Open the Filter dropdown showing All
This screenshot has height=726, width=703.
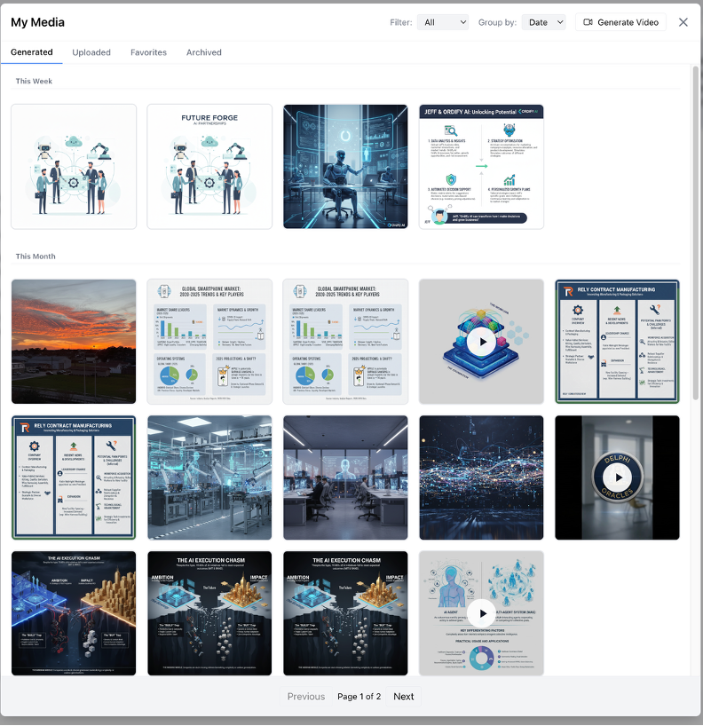click(443, 22)
